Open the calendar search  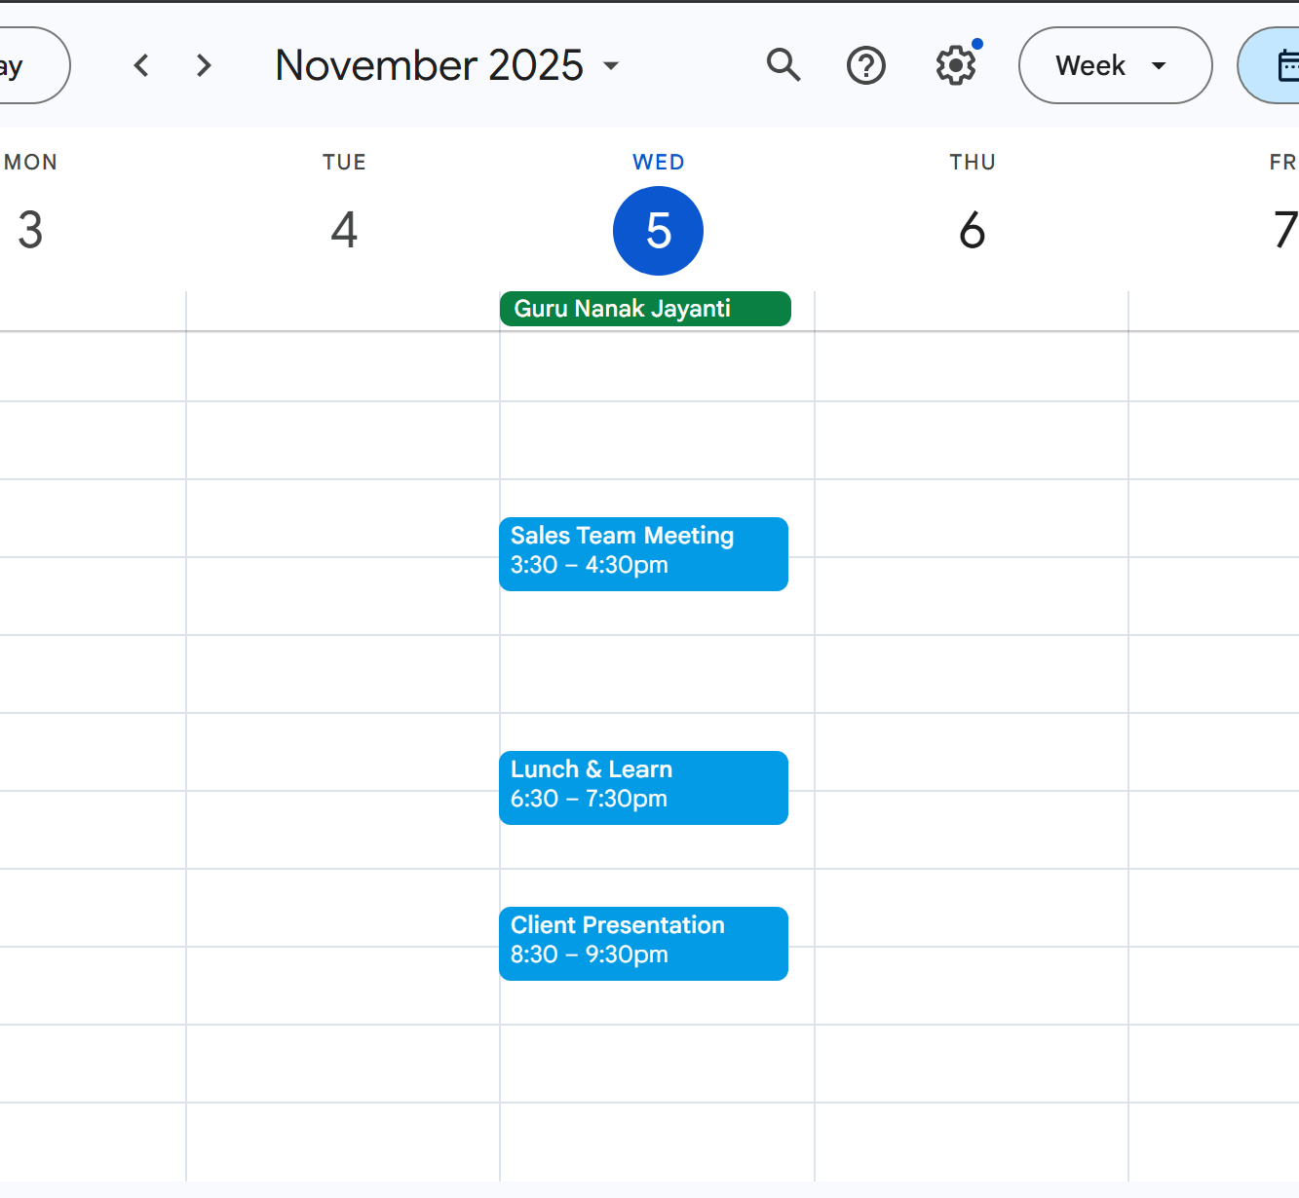point(783,65)
